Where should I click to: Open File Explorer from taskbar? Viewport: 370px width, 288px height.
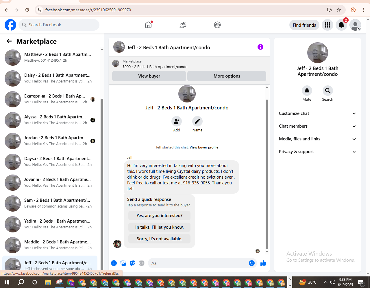tap(48, 282)
